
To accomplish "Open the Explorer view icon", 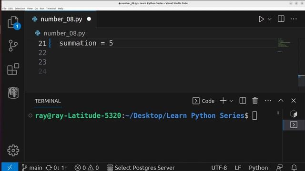I will pyautogui.click(x=13, y=22).
